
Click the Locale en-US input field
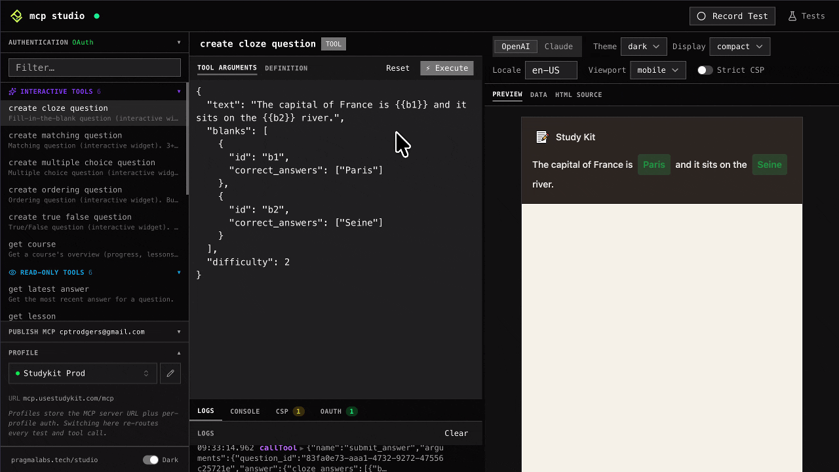point(551,70)
